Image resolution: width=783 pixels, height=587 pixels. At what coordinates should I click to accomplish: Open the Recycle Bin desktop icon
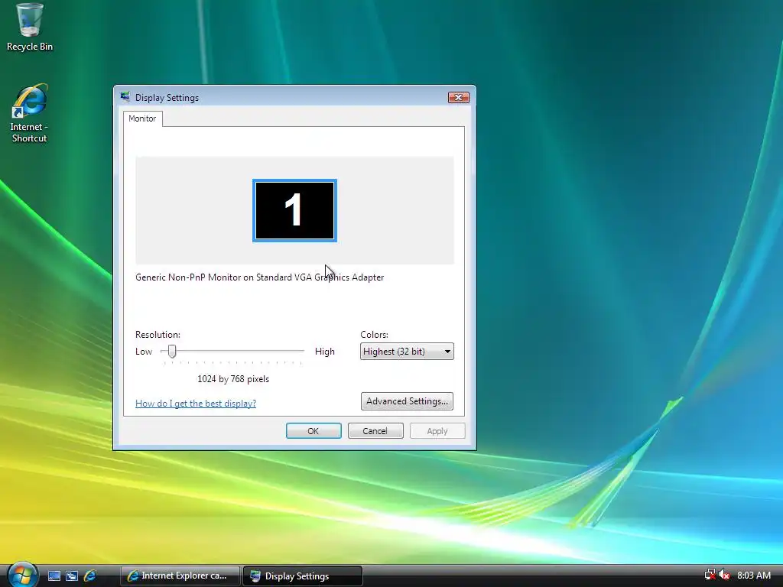[x=30, y=28]
